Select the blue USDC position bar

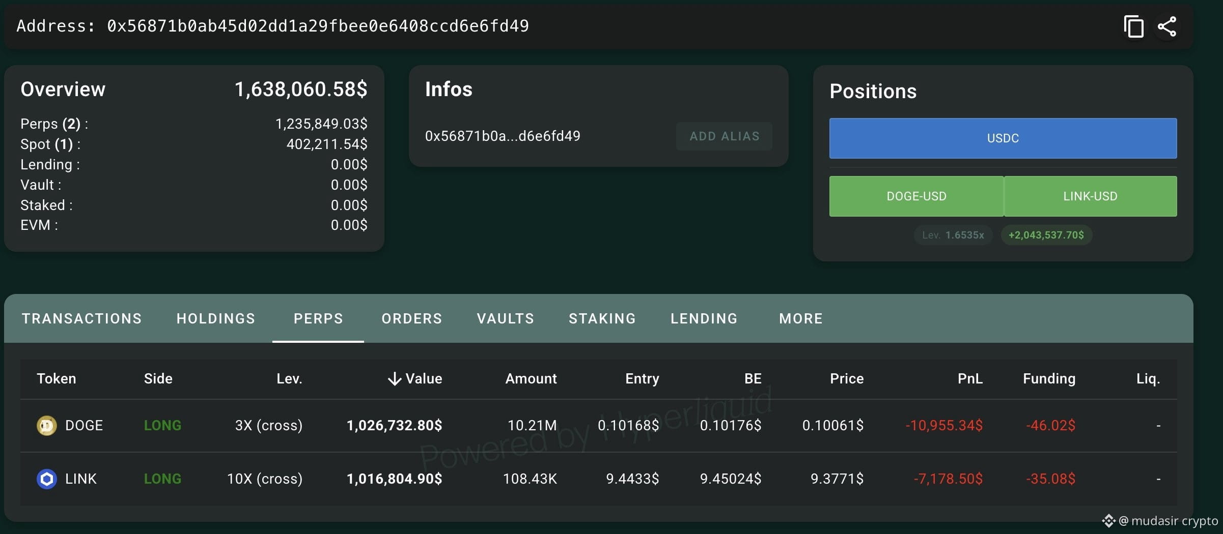[x=1003, y=138]
